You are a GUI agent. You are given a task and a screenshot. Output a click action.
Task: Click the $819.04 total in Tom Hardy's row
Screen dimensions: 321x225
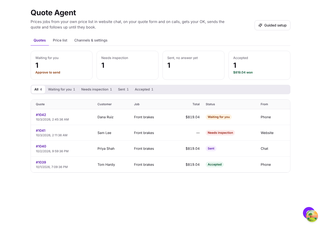tap(193, 164)
